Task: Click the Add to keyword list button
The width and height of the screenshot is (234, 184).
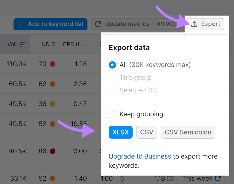Action: coord(50,24)
